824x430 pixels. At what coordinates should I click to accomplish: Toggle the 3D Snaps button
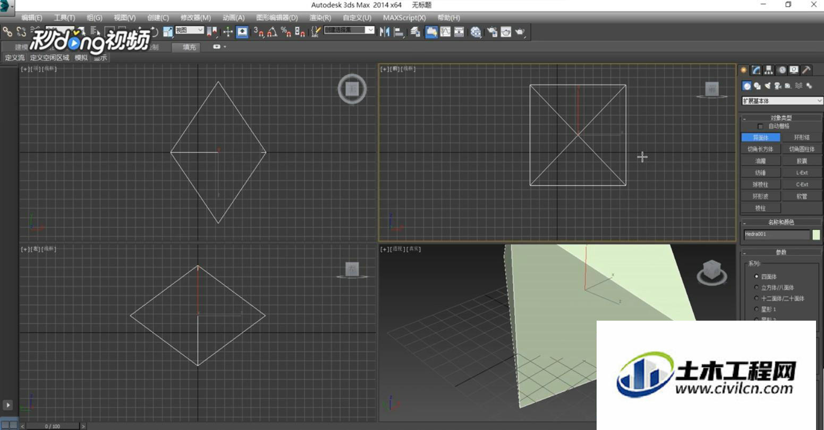pos(259,32)
